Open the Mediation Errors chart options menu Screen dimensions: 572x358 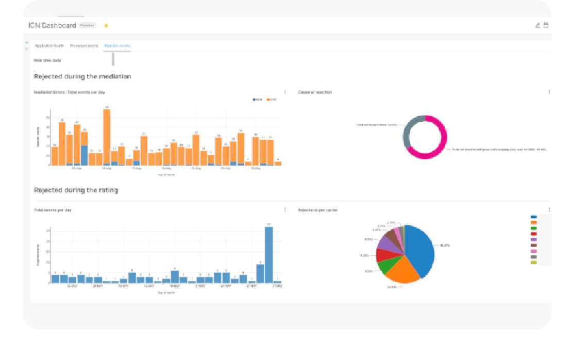tap(285, 92)
